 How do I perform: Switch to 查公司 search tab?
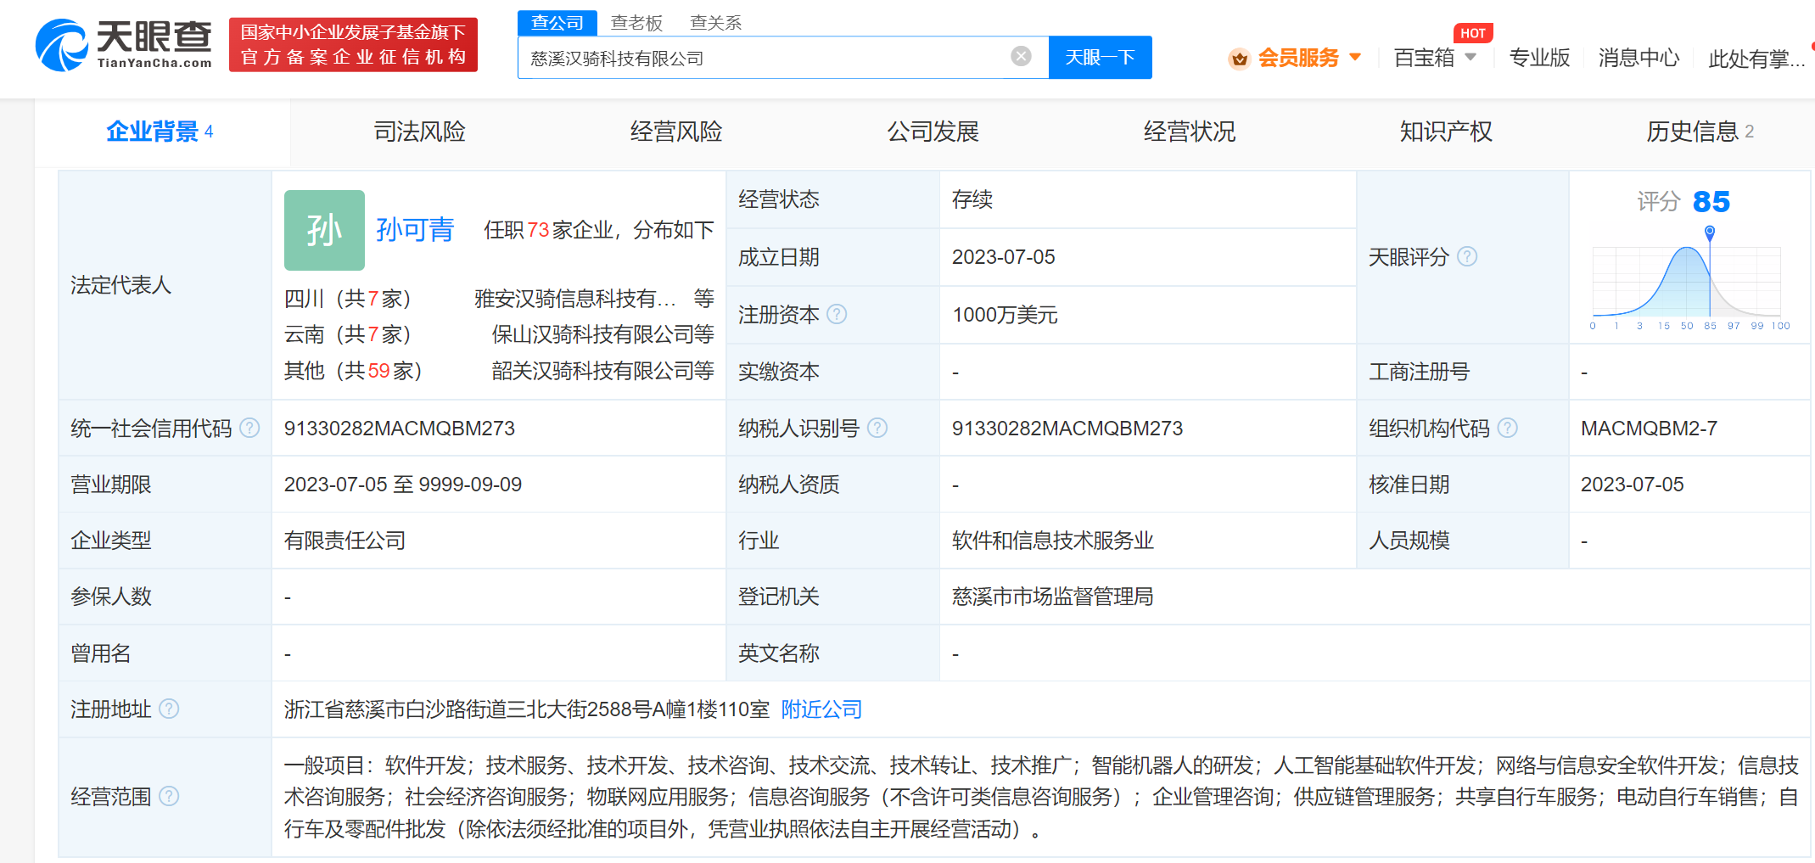557,23
